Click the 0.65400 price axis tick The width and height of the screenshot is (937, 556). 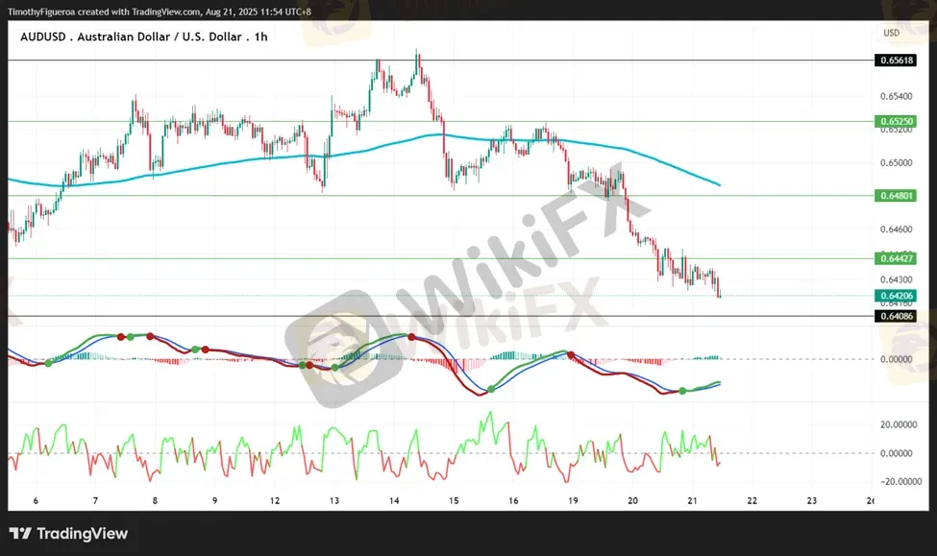tap(896, 97)
